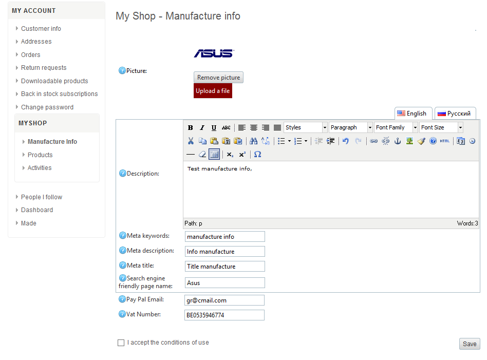This screenshot has height=360, width=487.
Task: Underline the selected description text
Action: [x=214, y=128]
